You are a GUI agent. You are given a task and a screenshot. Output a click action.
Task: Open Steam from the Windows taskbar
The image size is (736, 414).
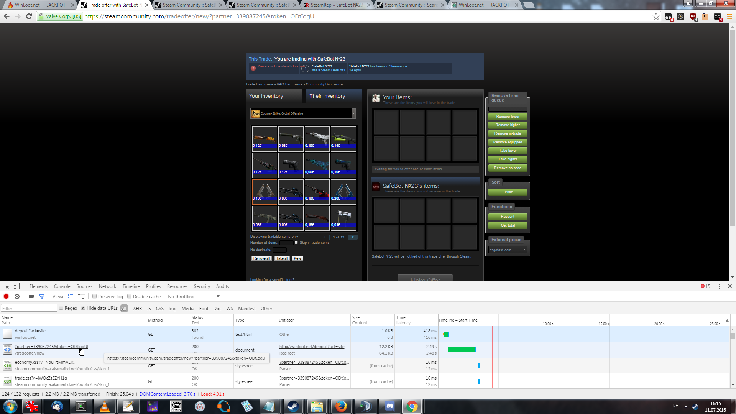tap(293, 406)
